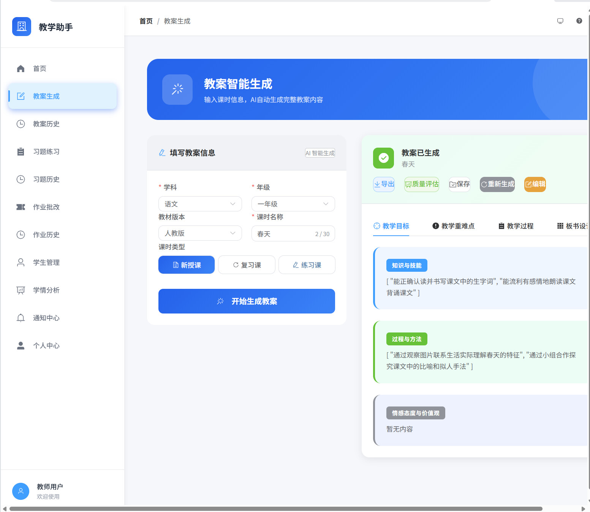
Task: Click the 质量评估 button
Action: (x=421, y=184)
